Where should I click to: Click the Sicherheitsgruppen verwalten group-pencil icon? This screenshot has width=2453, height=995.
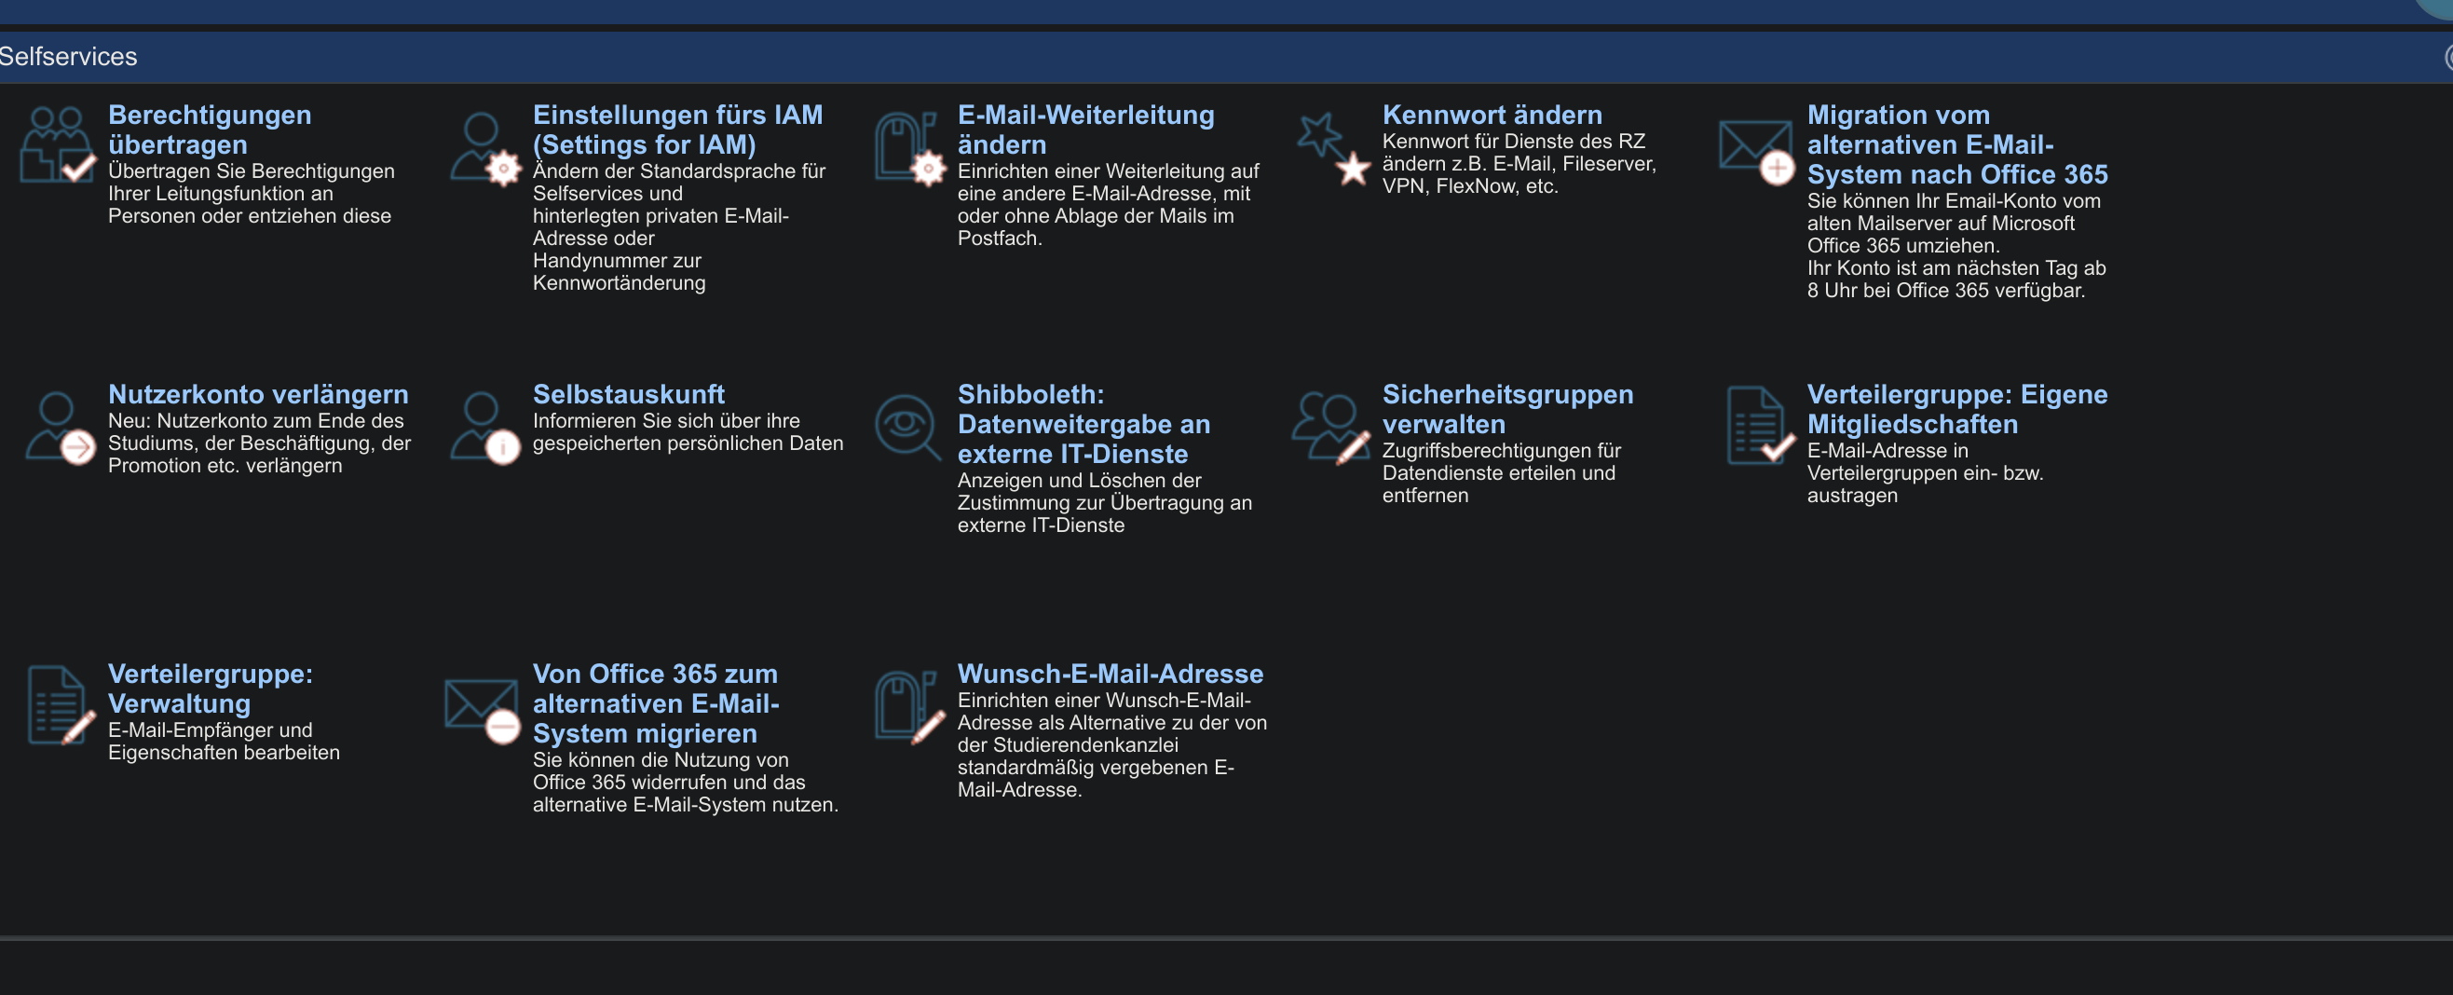[1331, 429]
